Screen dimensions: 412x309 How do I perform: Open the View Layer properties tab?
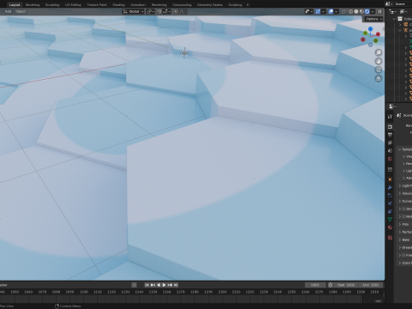click(x=390, y=142)
